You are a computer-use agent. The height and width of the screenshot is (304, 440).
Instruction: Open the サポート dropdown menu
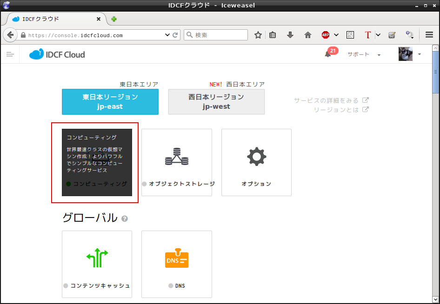364,54
